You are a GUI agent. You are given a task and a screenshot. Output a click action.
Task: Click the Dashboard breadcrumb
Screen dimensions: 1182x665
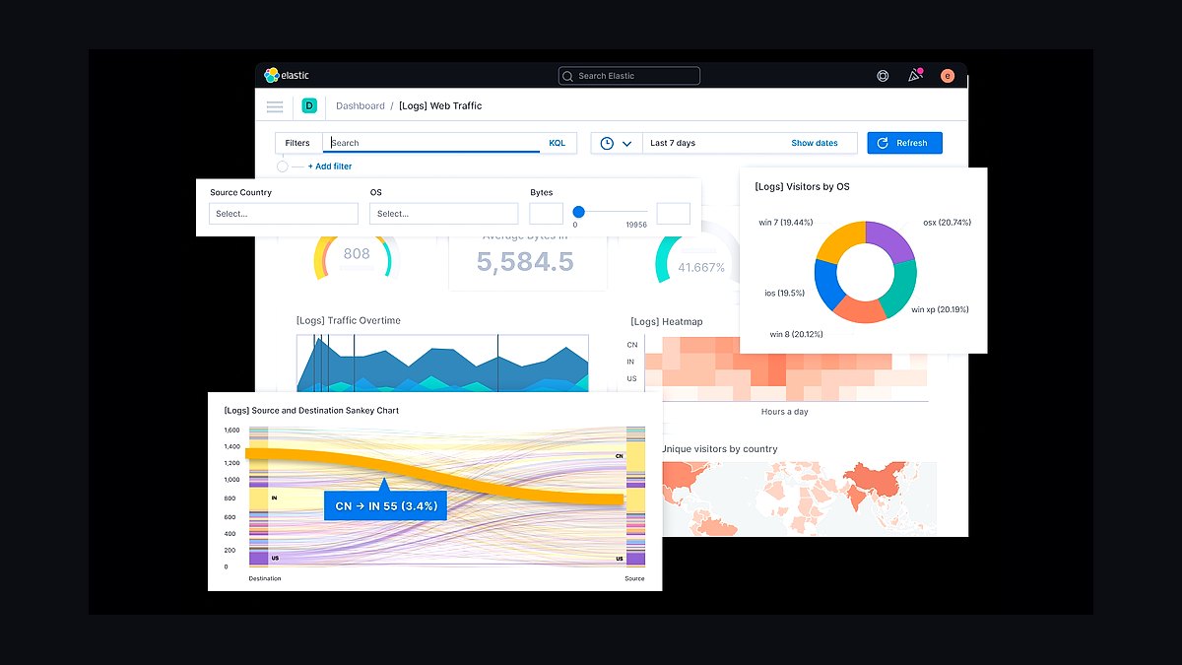tap(361, 105)
